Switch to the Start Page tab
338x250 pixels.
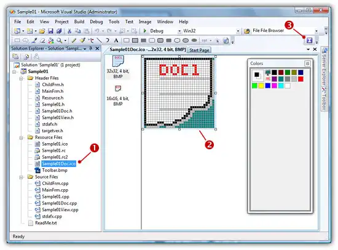click(x=199, y=50)
